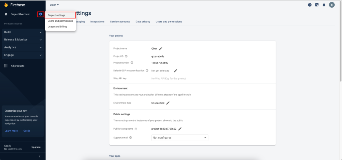Open the Support email dropdown

click(x=180, y=138)
